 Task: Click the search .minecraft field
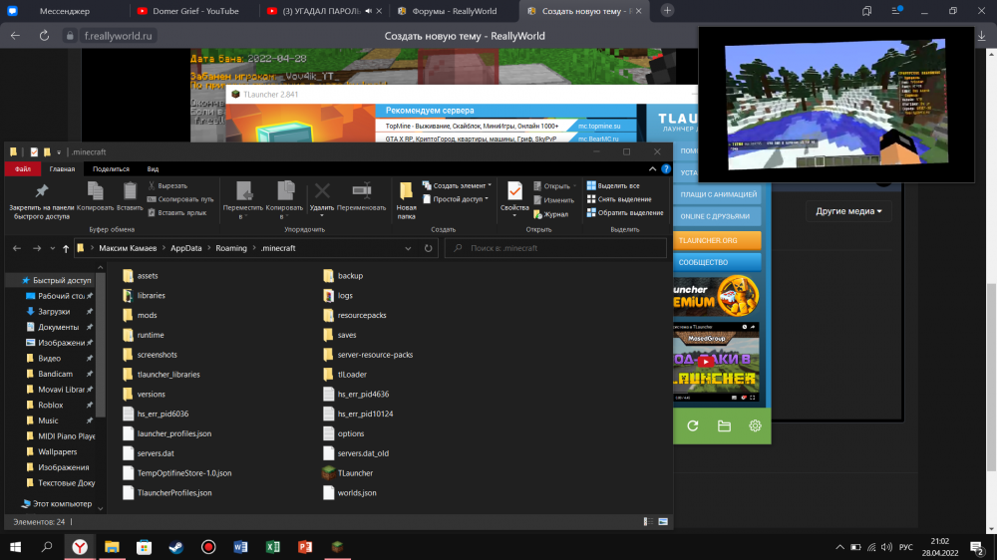coord(555,248)
